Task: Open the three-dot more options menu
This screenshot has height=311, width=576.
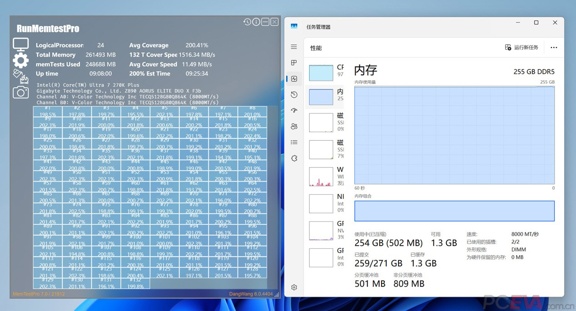Action: [554, 47]
